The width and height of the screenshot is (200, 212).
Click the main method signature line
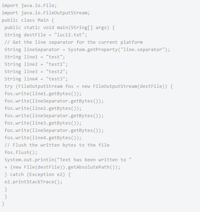click(60, 28)
